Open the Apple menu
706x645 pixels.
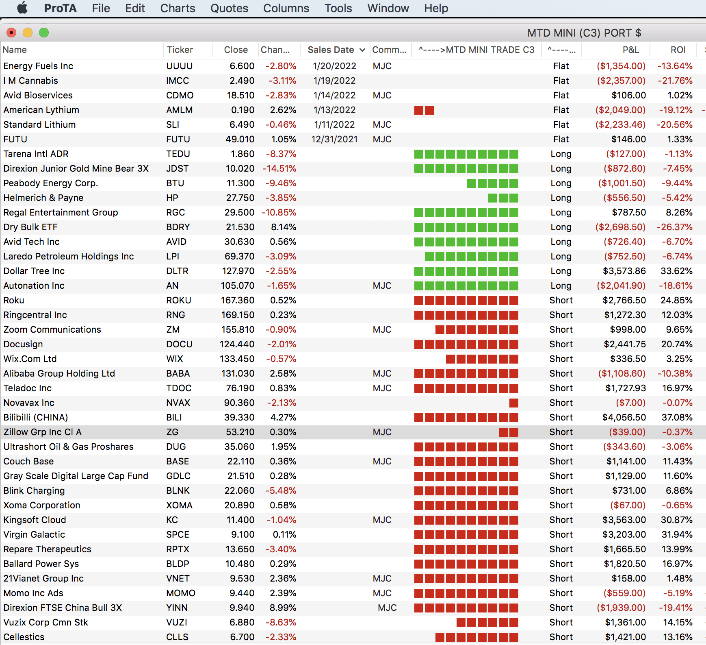tap(22, 8)
